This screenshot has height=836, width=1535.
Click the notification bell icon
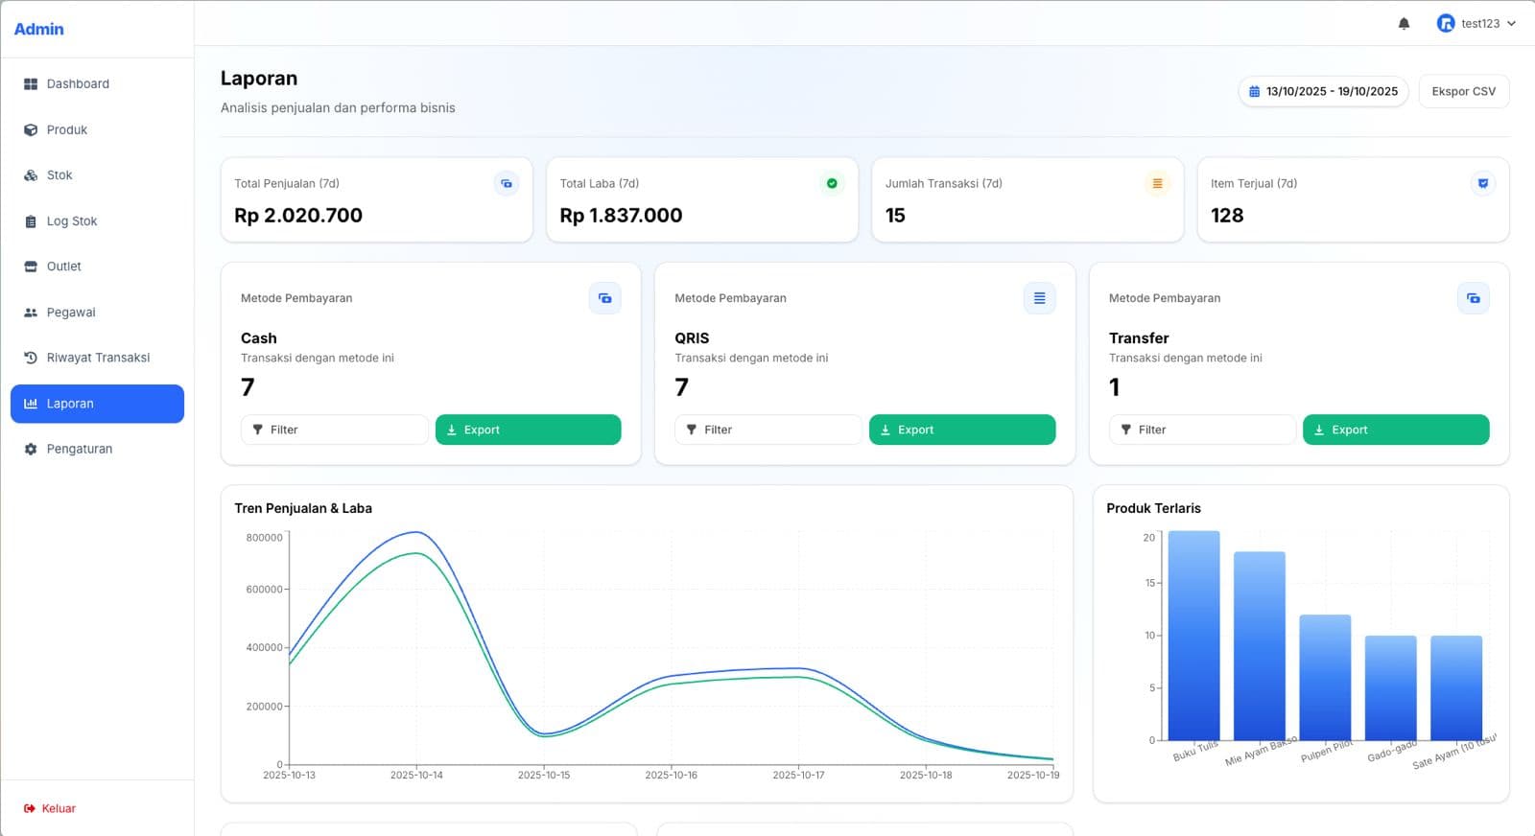click(1404, 24)
